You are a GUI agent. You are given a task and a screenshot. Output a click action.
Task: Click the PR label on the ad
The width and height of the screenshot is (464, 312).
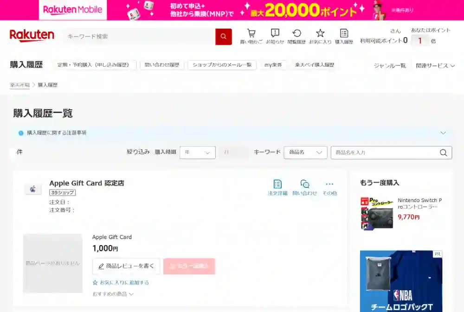(x=438, y=254)
